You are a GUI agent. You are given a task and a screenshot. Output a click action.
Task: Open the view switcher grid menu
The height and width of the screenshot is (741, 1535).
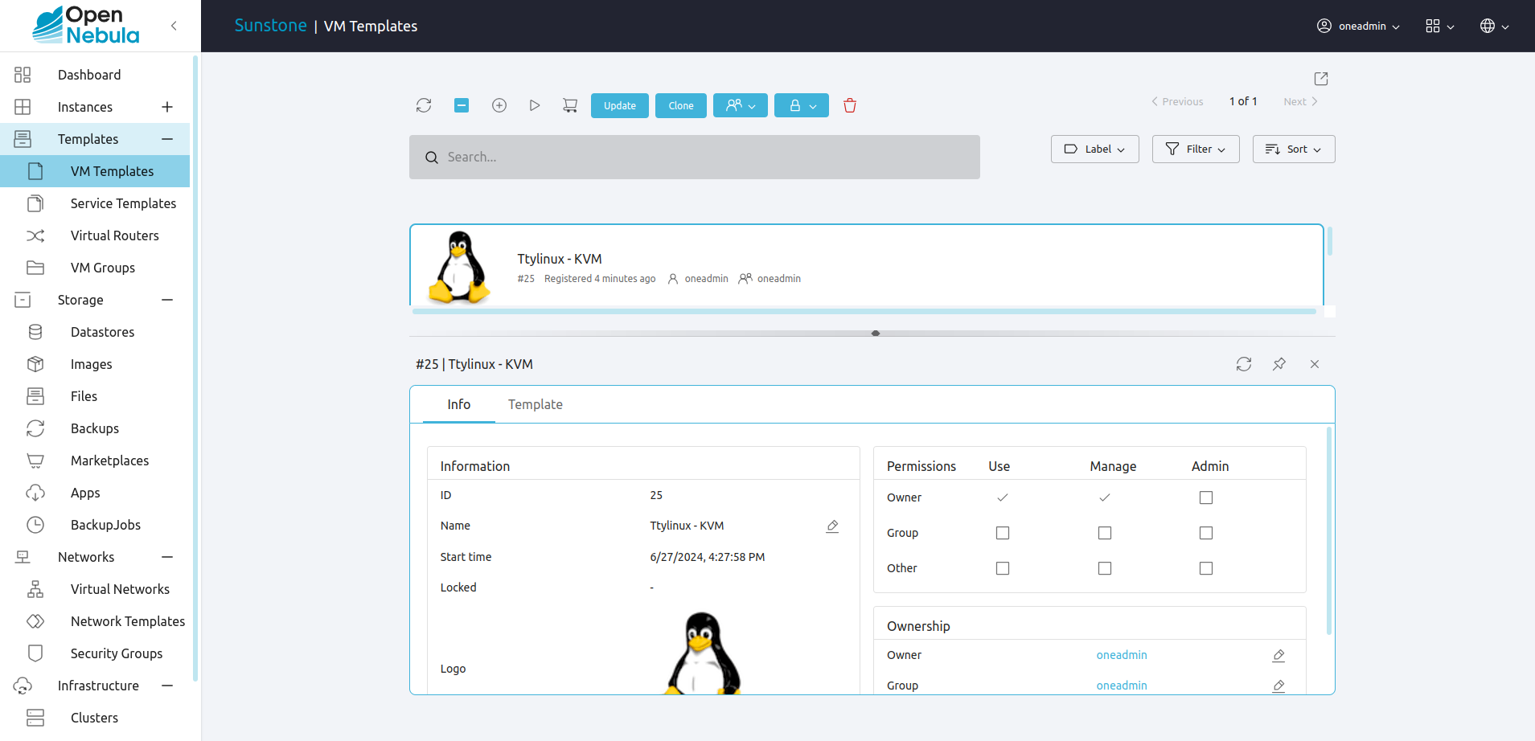1439,26
